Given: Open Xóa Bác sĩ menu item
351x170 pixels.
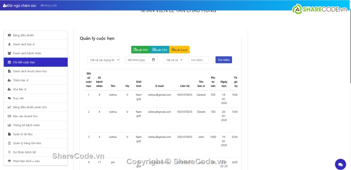Looking at the screenshot, I should pyautogui.click(x=35, y=89).
